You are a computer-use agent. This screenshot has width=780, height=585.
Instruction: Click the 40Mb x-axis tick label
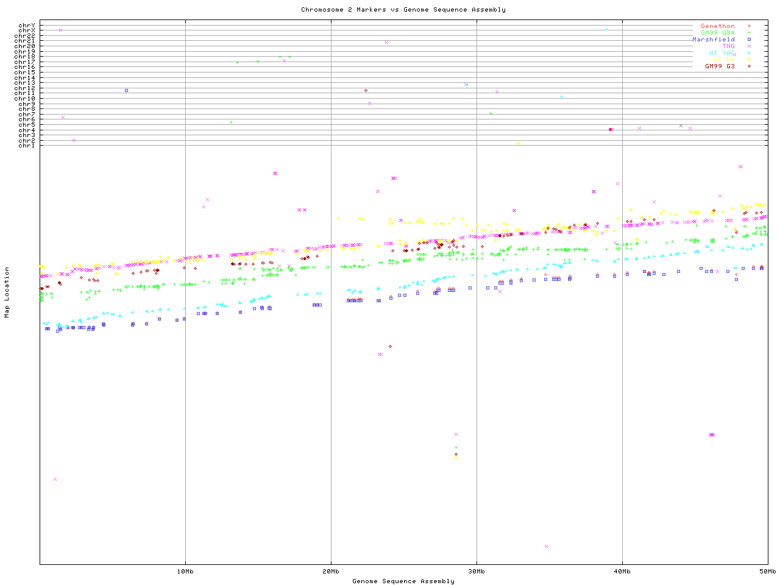coord(622,571)
